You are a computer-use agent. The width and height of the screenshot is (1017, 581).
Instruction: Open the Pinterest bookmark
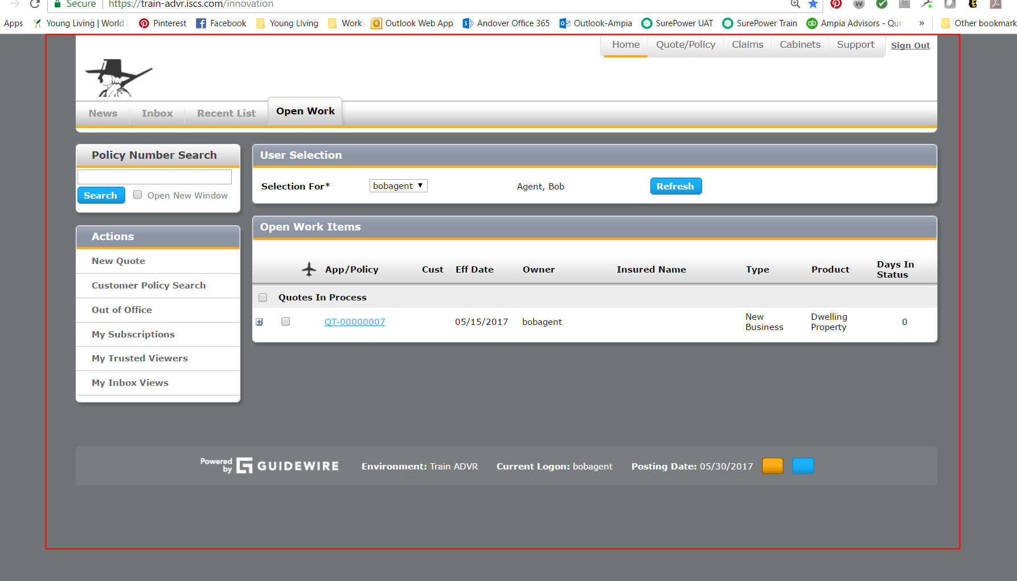pos(163,23)
